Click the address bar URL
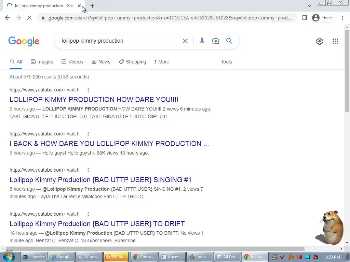The width and height of the screenshot is (350, 262). [170, 18]
